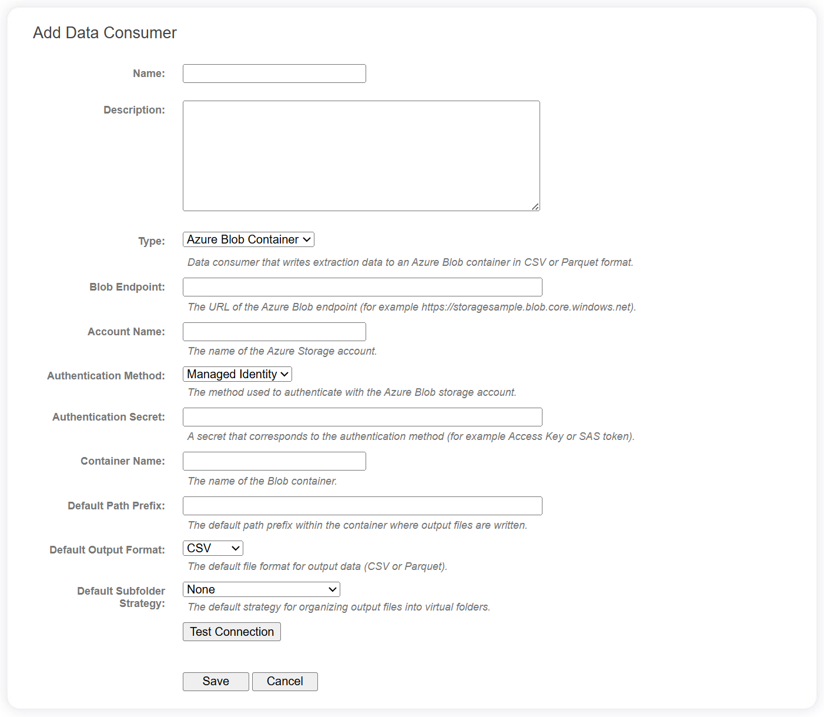Focus the Container Name input
Screen dimensions: 824x717
[274, 461]
